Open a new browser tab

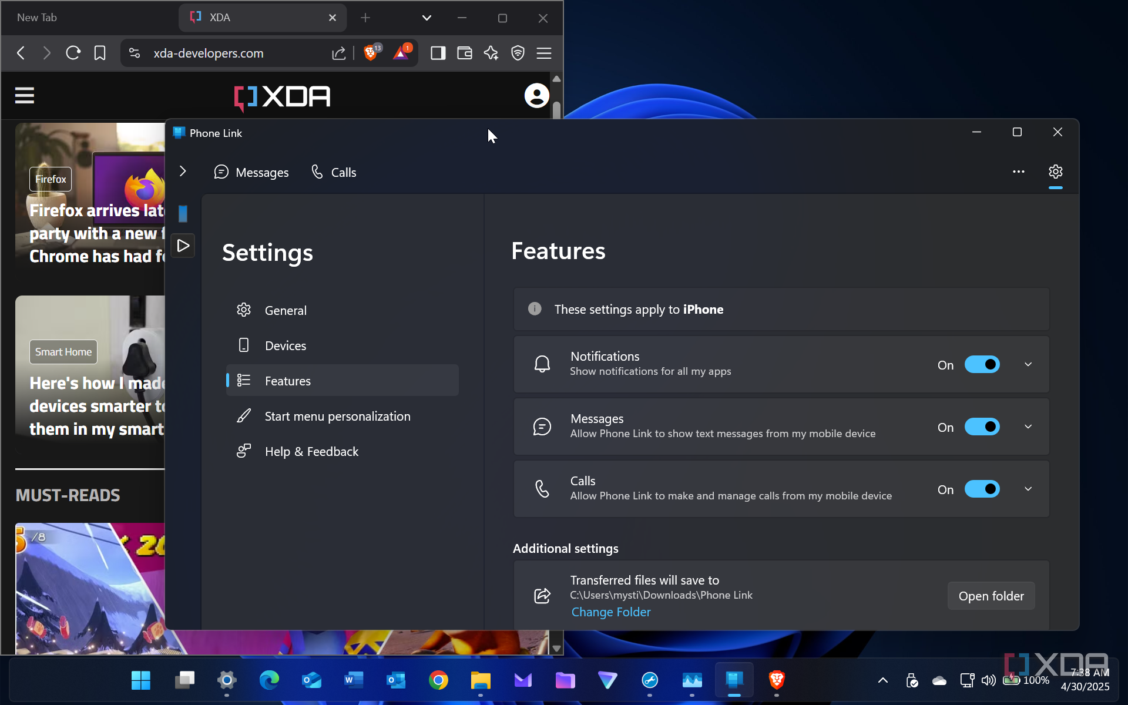365,18
